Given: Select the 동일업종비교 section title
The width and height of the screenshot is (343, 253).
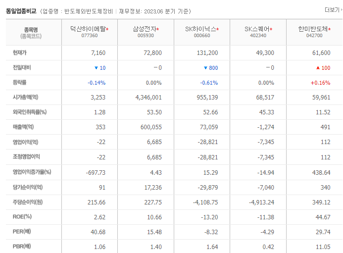Looking at the screenshot, I should tap(21, 11).
